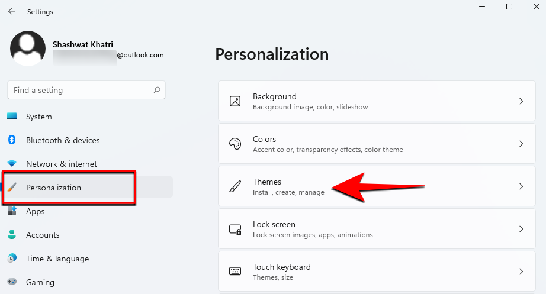
Task: Open Time & language settings
Action: [57, 259]
